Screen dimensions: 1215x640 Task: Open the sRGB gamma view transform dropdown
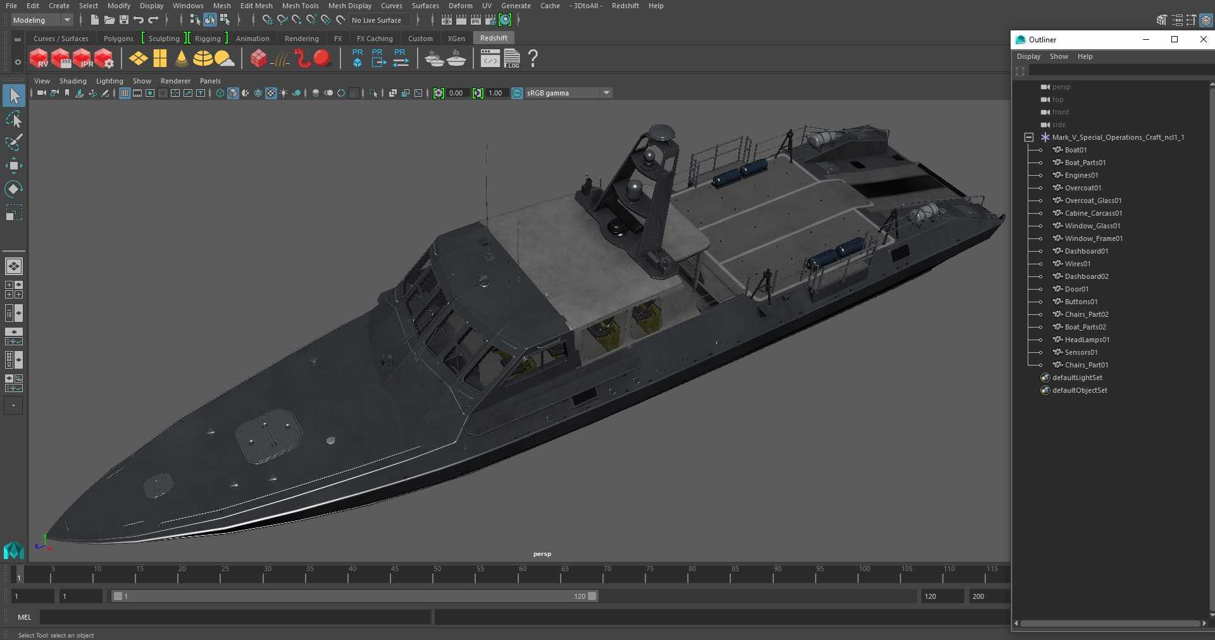(x=568, y=93)
